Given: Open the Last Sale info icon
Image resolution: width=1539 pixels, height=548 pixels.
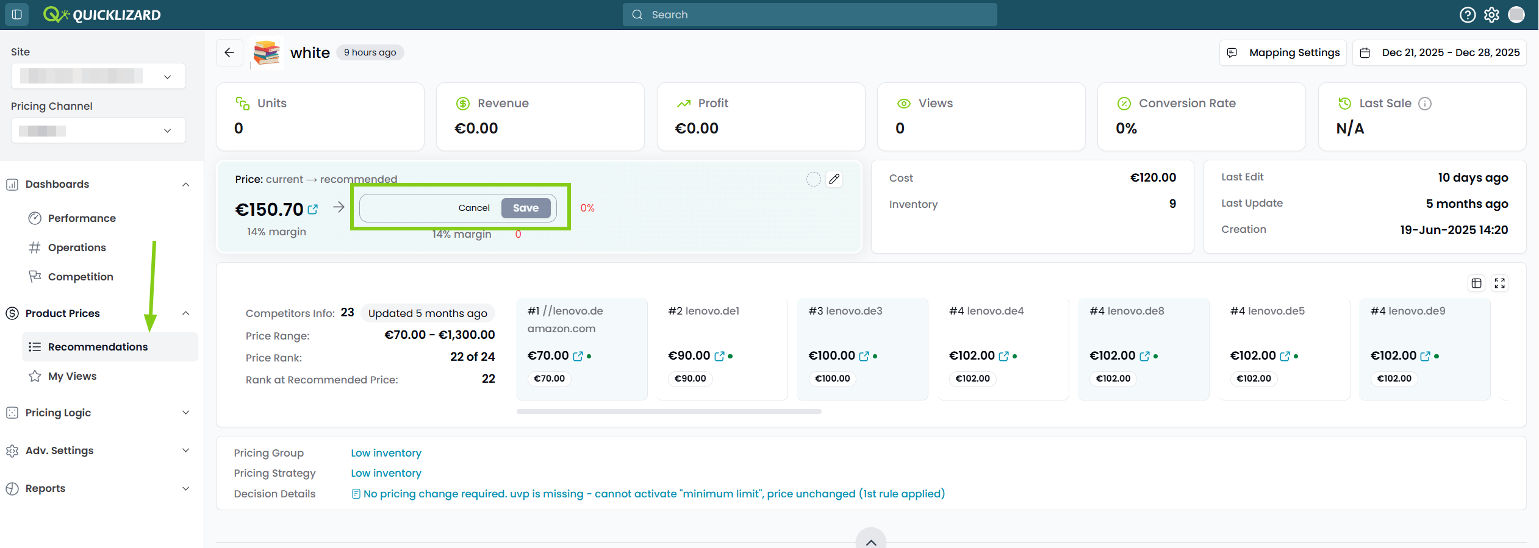Looking at the screenshot, I should coord(1425,104).
